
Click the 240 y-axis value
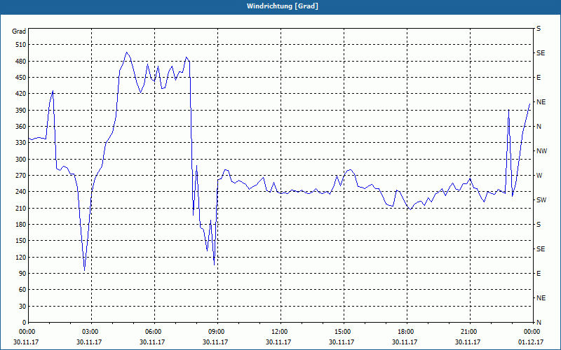20,191
